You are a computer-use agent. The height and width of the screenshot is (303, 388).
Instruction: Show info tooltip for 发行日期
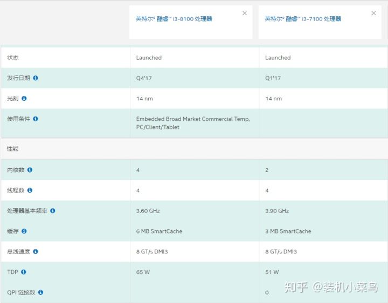[x=36, y=78]
